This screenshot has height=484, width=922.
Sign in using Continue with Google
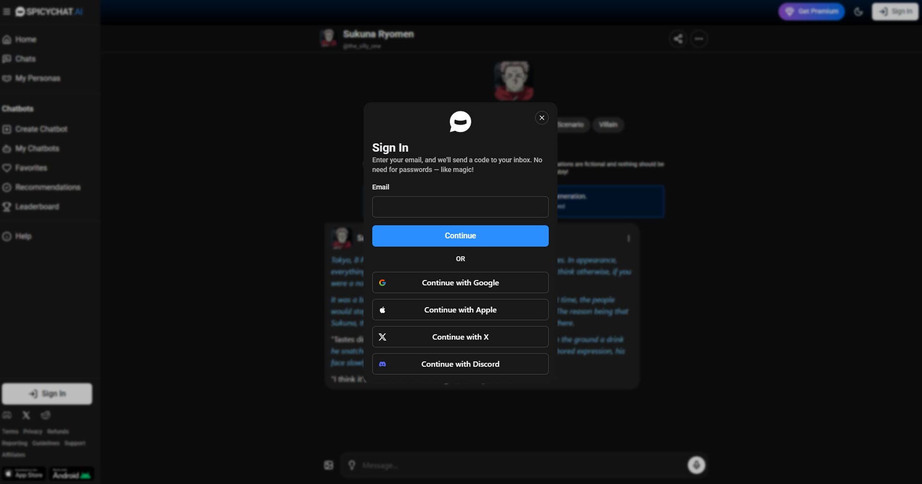point(460,282)
